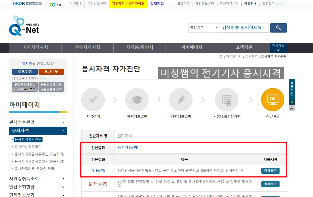Expand 자격증취득조회 sidebar section
Image resolution: width=313 pixels, height=197 pixels.
[x=38, y=179]
